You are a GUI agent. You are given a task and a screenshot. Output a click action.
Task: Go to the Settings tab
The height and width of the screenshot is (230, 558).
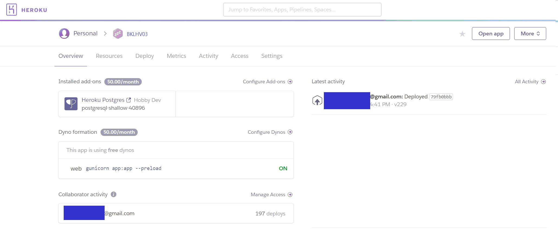pyautogui.click(x=272, y=56)
